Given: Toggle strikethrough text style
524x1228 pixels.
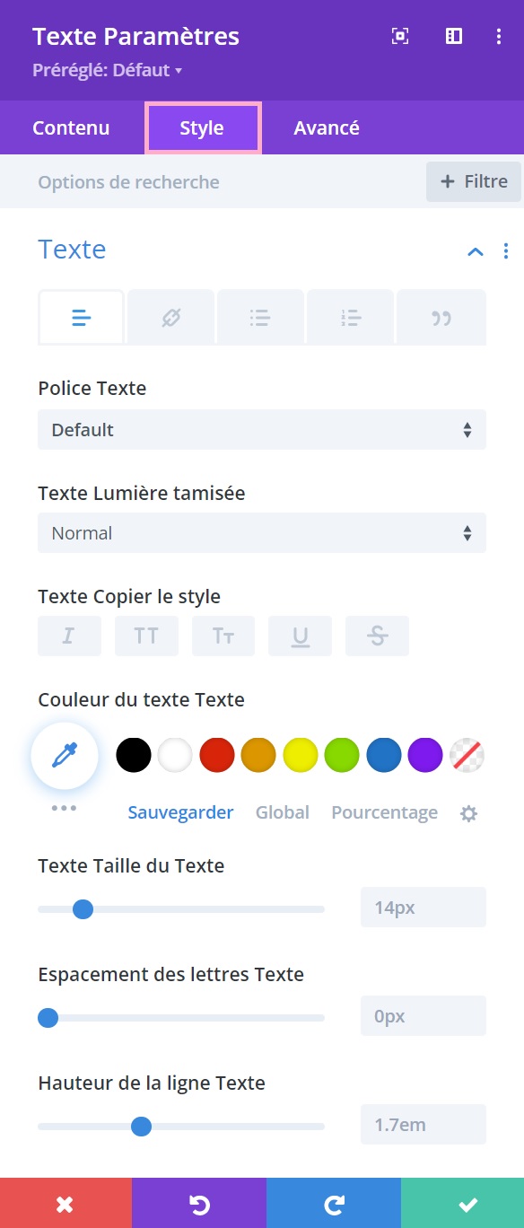Looking at the screenshot, I should pos(378,636).
